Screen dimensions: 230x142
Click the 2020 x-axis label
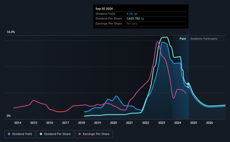(x=113, y=123)
